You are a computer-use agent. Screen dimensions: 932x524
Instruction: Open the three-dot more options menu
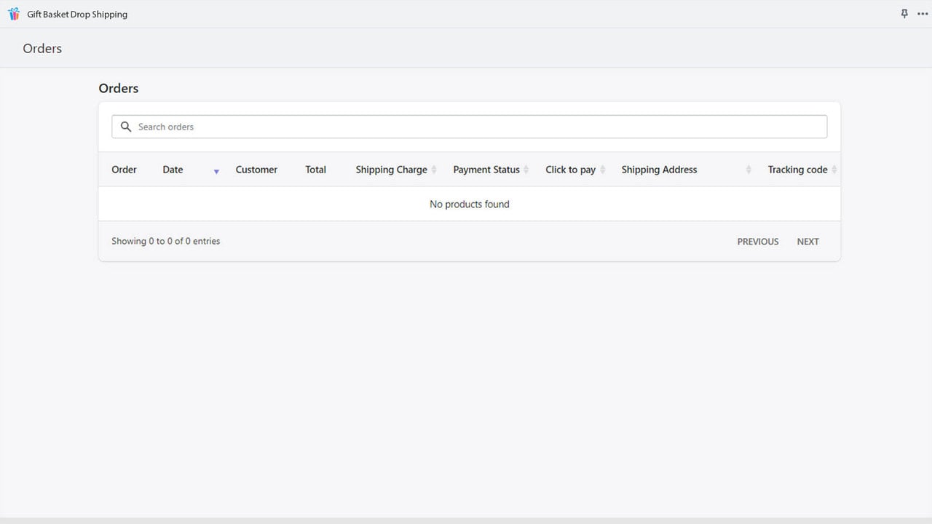tap(923, 14)
